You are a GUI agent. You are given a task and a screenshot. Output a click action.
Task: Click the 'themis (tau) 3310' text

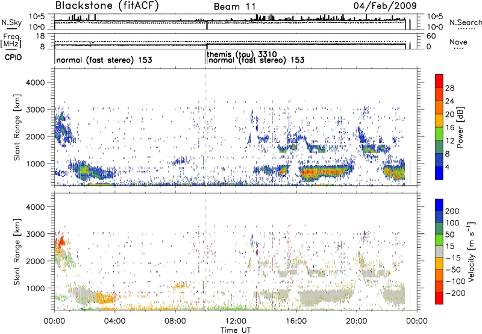pyautogui.click(x=242, y=54)
